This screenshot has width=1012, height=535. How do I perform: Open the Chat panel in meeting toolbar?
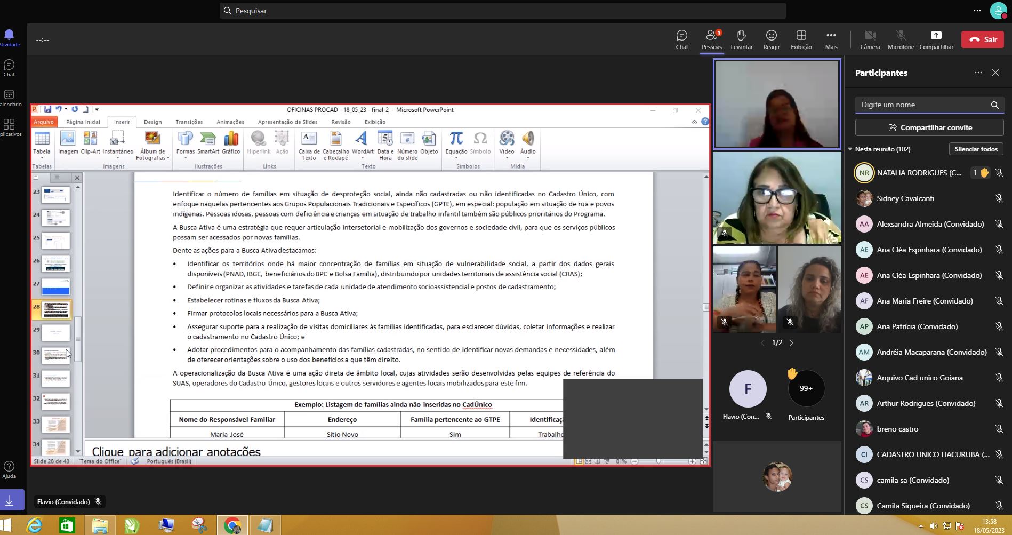point(681,39)
